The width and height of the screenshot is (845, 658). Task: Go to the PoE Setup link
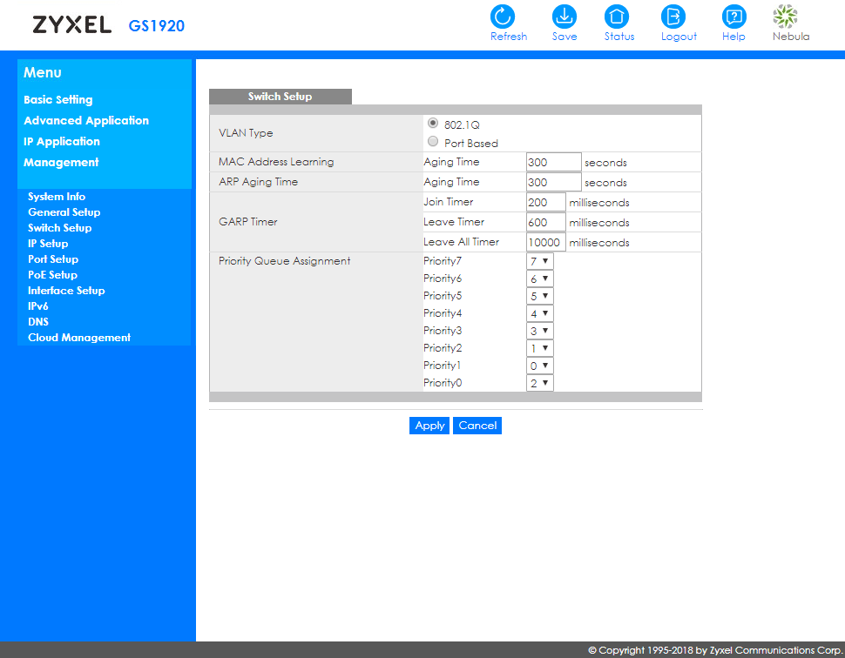click(x=52, y=275)
